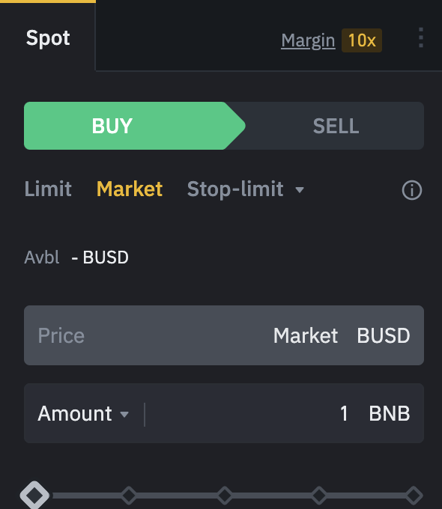Select the Market order tab
The image size is (442, 509).
(x=130, y=189)
